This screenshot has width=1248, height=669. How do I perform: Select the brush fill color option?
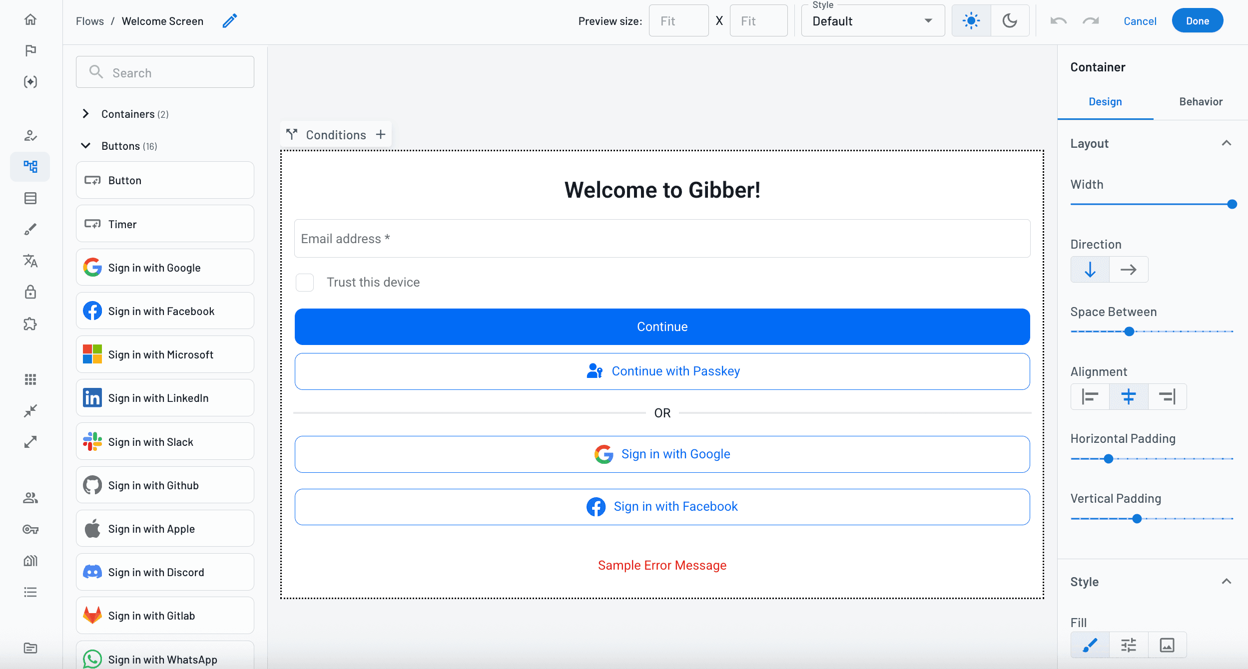[1090, 645]
